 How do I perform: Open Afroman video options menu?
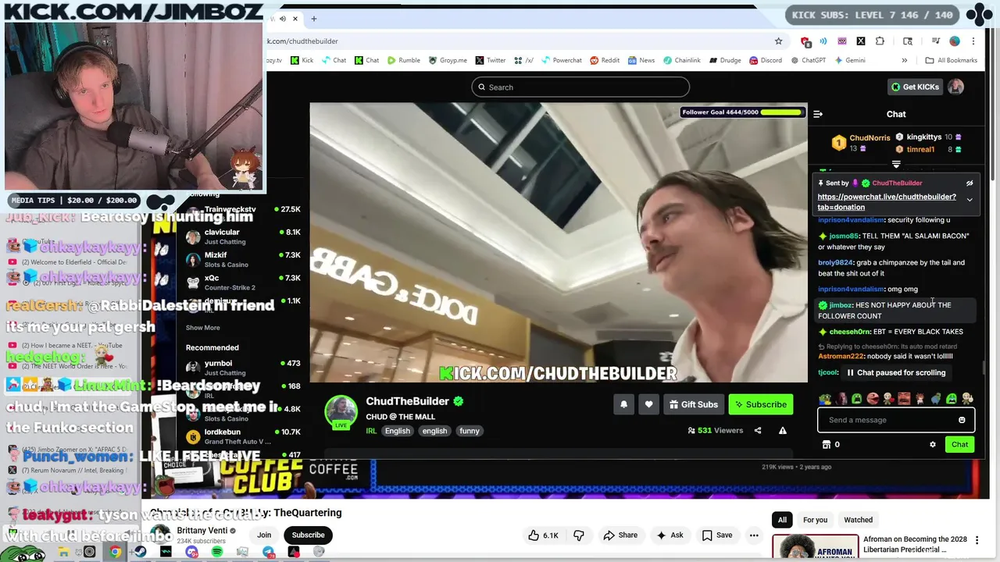977,540
